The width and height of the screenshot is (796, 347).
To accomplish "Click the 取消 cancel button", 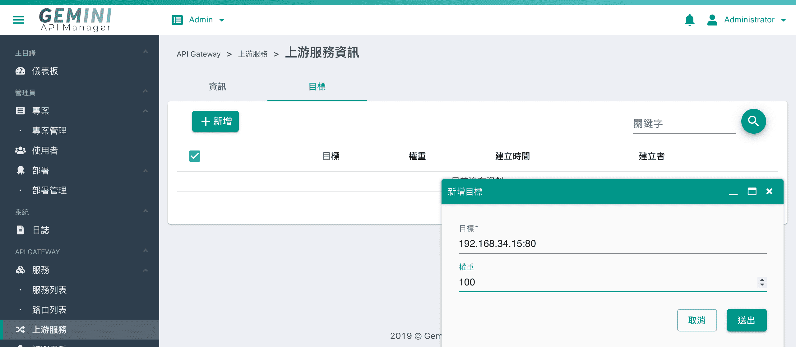I will click(x=697, y=320).
